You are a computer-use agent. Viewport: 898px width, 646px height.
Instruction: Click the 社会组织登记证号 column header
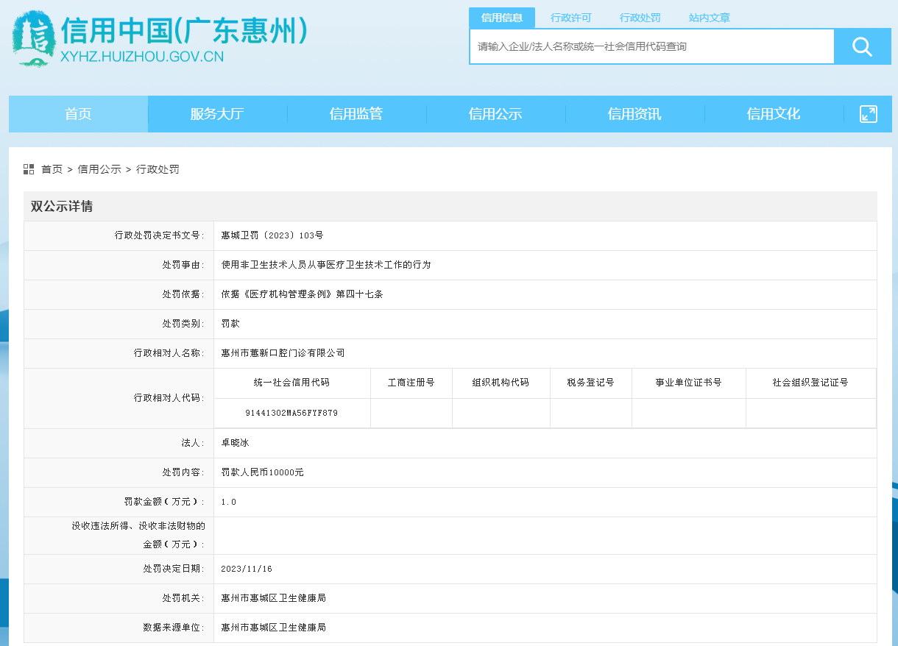click(x=810, y=383)
